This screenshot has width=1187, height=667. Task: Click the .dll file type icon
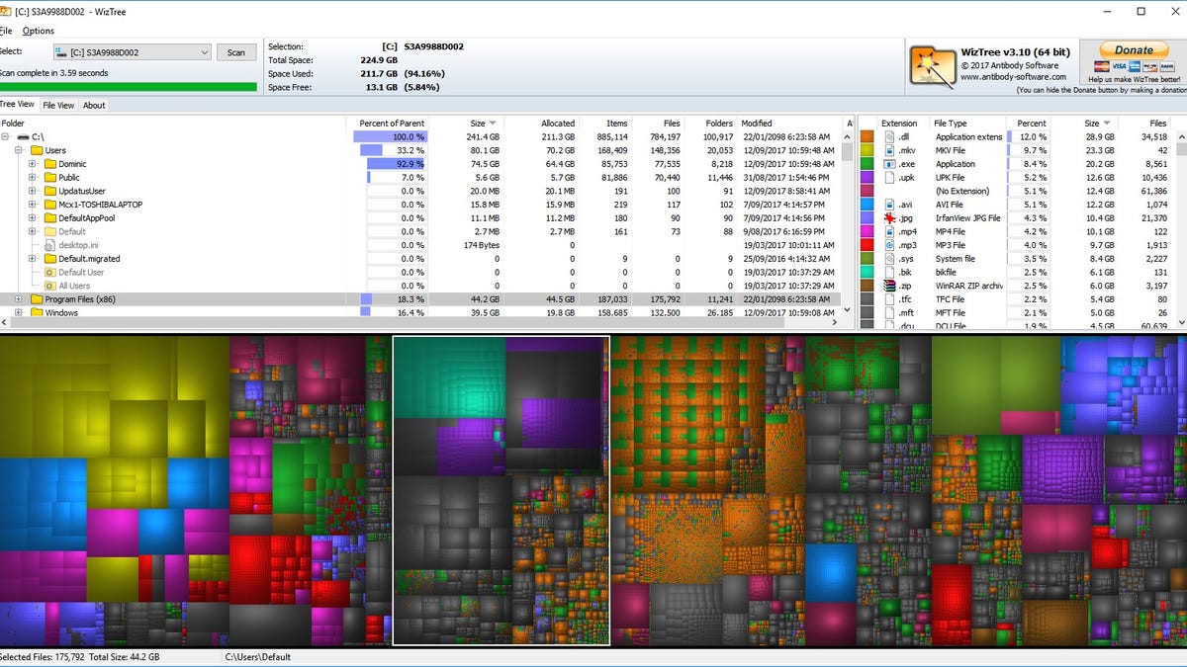(x=891, y=136)
